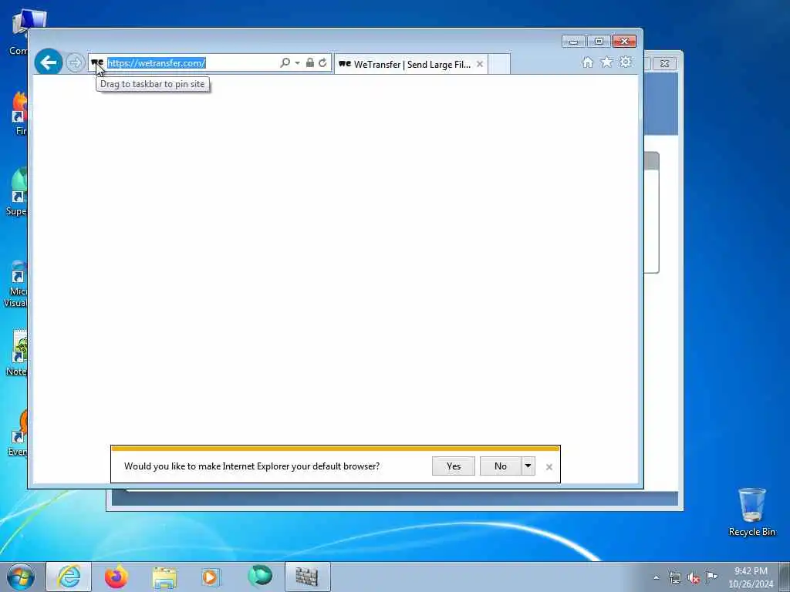790x592 pixels.
Task: Click No on the default browser prompt
Action: 500,466
